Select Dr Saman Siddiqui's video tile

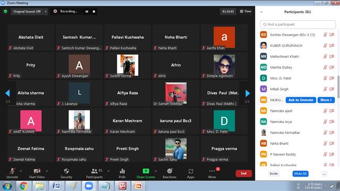click(176, 93)
